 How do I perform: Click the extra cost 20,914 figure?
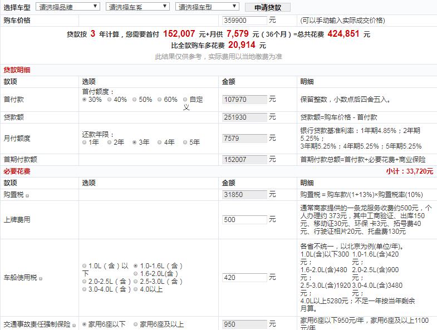(242, 45)
